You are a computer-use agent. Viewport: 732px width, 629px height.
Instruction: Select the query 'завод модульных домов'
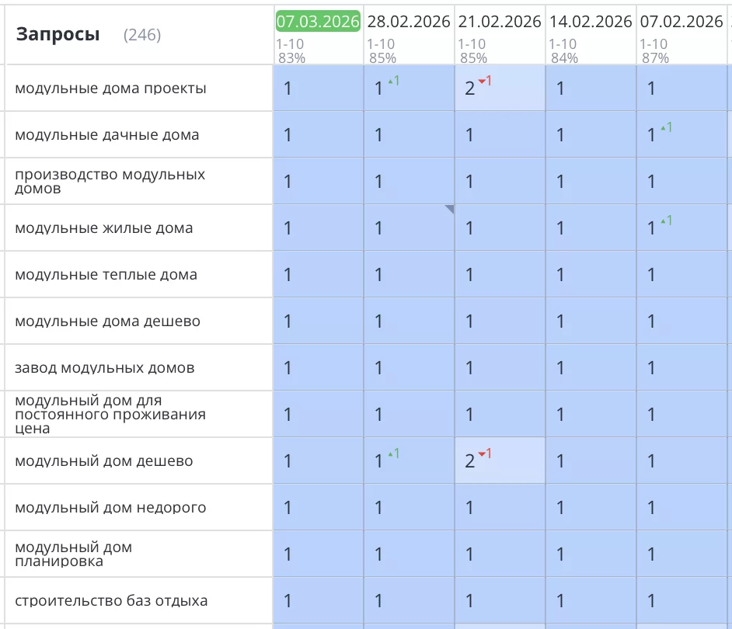[104, 368]
